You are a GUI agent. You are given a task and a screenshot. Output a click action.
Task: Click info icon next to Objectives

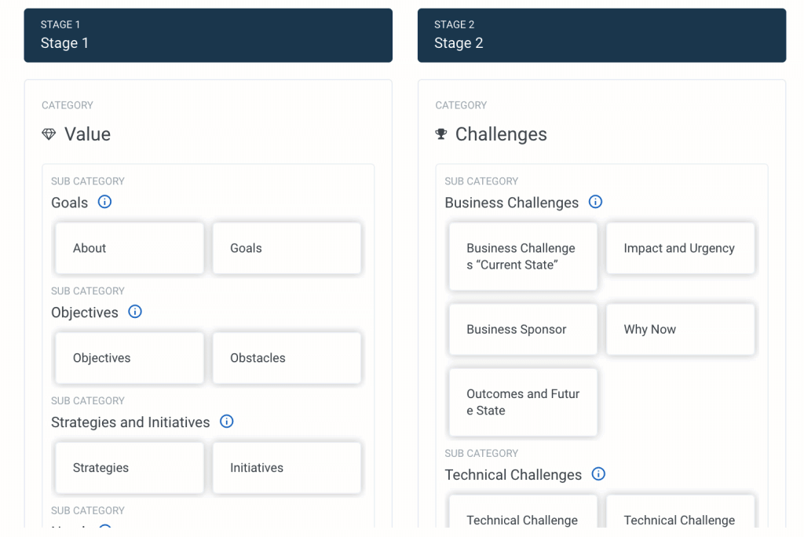[135, 312]
